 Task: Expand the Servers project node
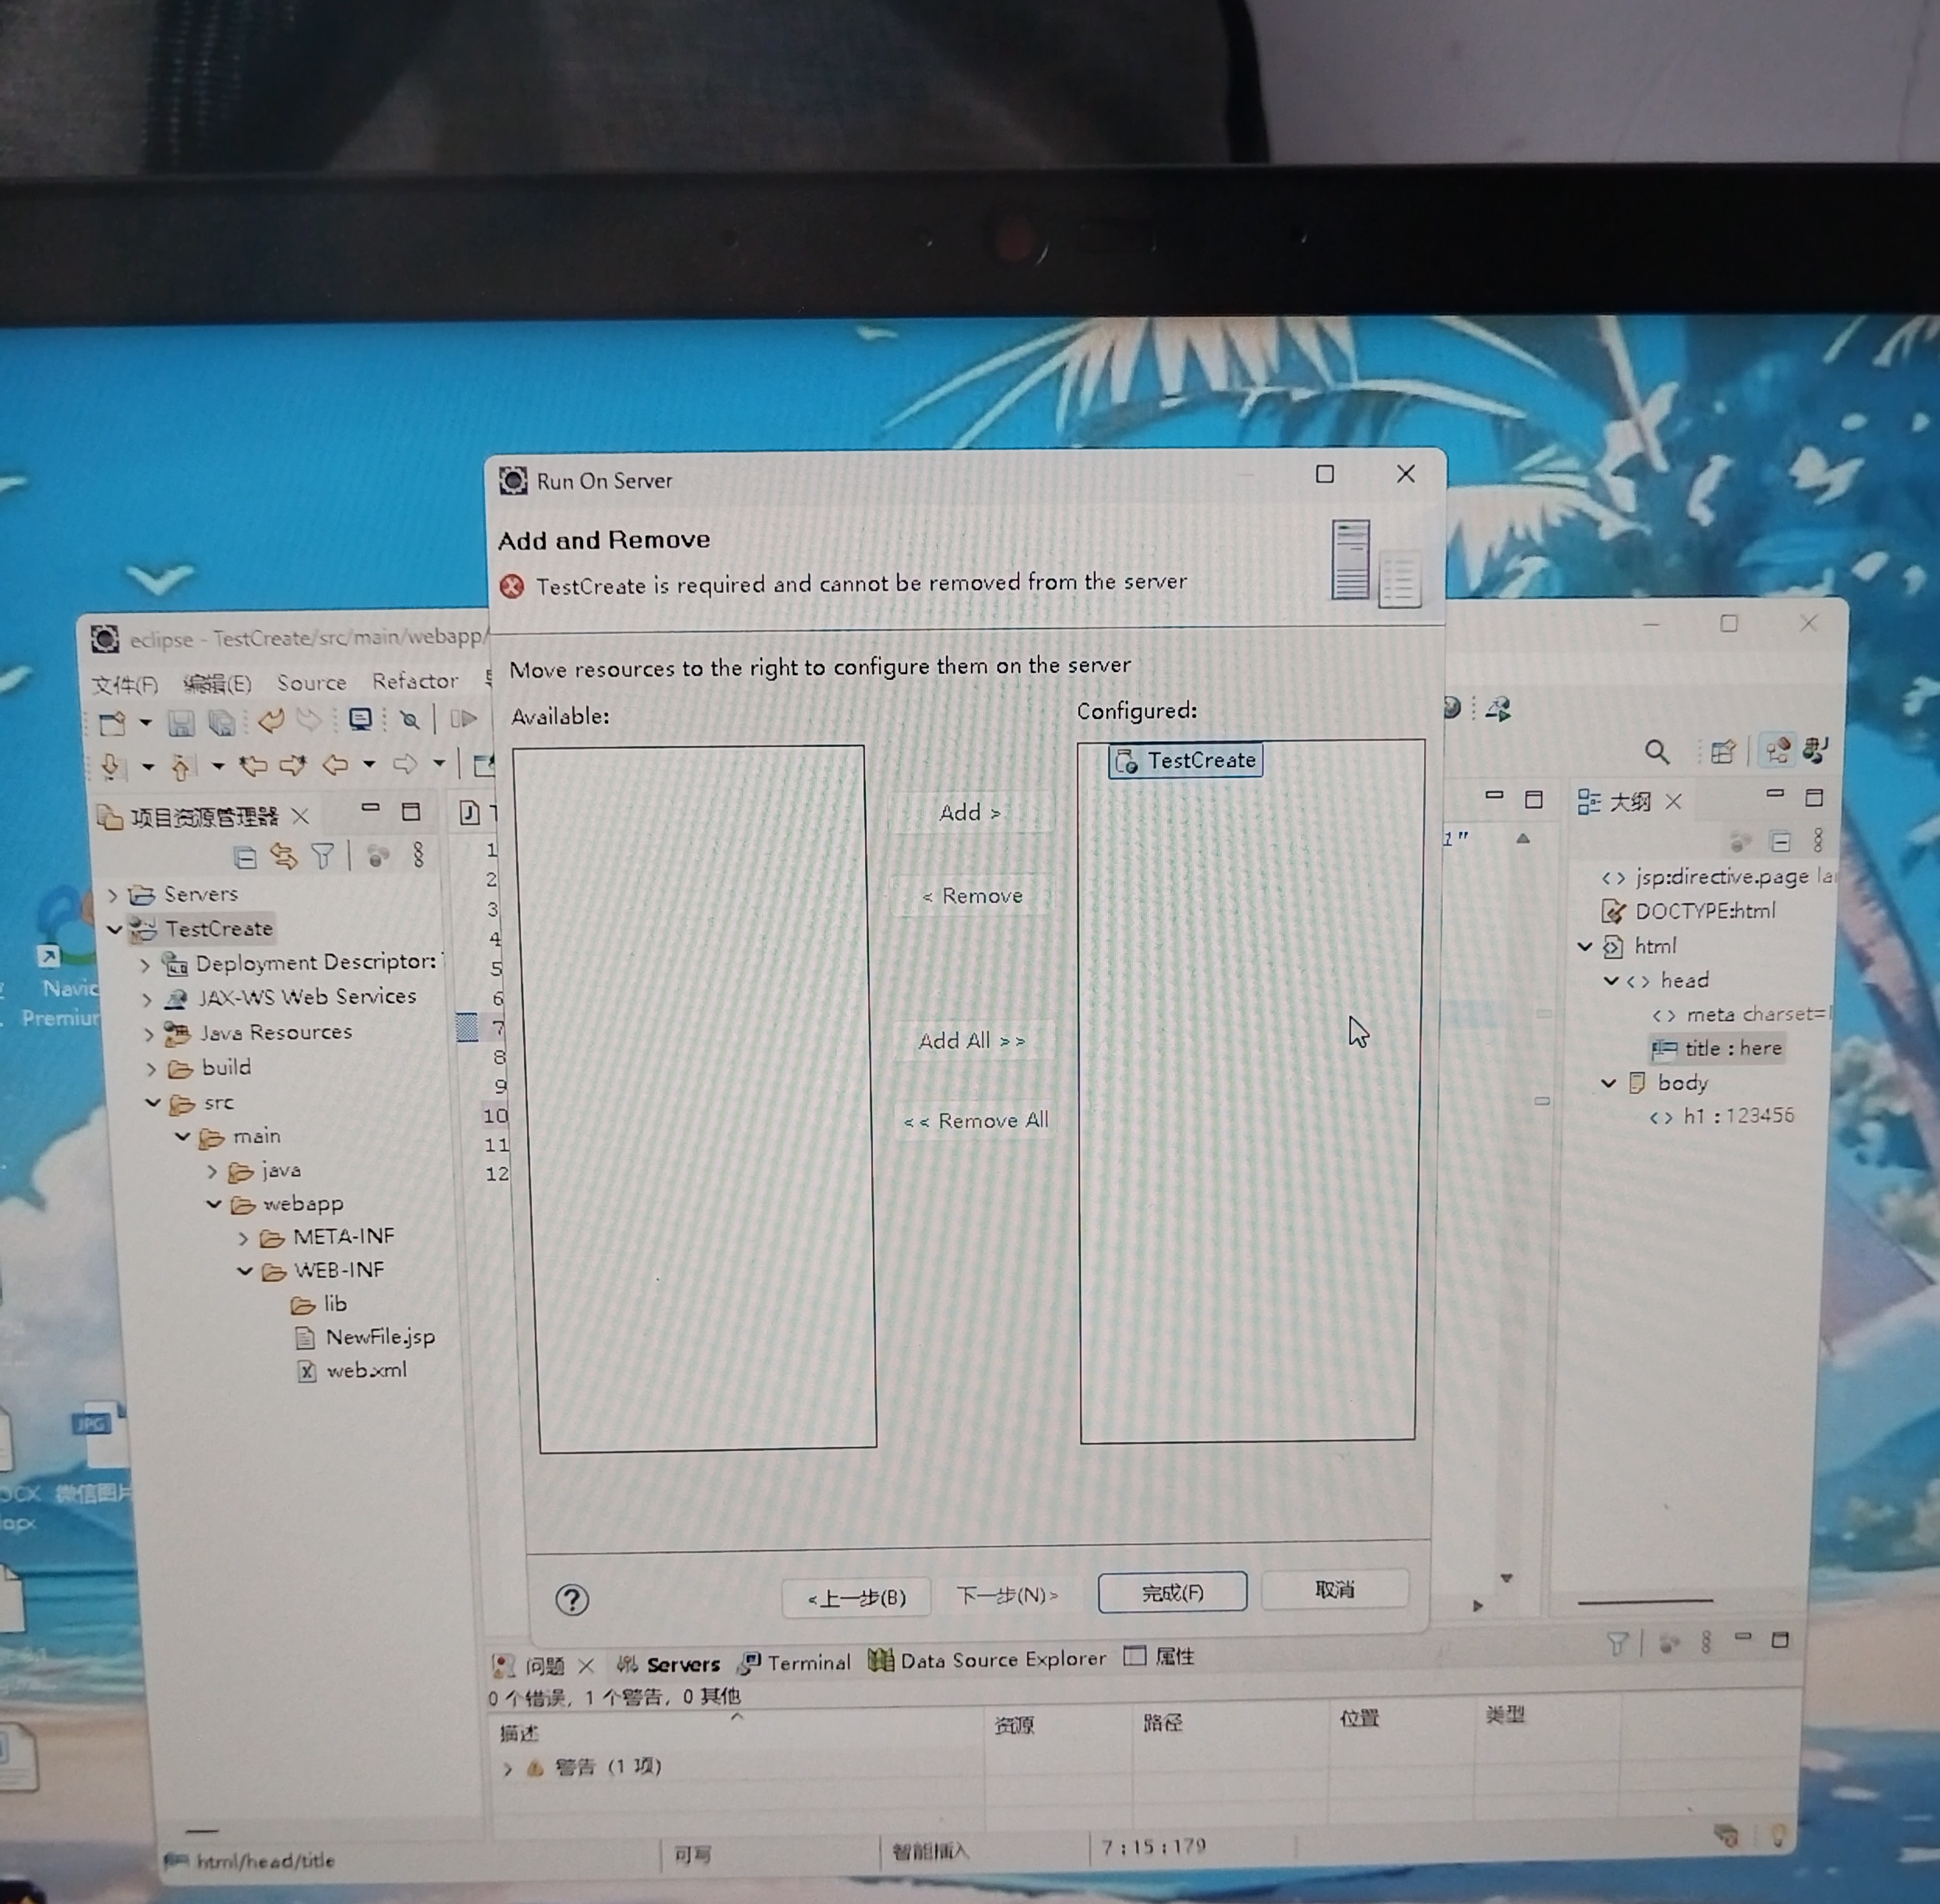113,894
